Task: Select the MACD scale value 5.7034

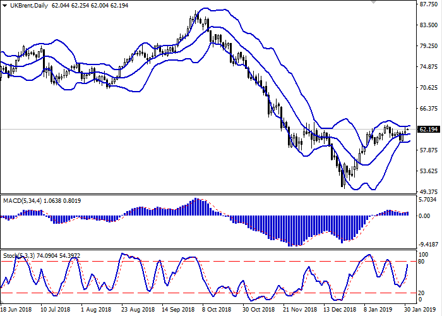Action: click(x=429, y=200)
